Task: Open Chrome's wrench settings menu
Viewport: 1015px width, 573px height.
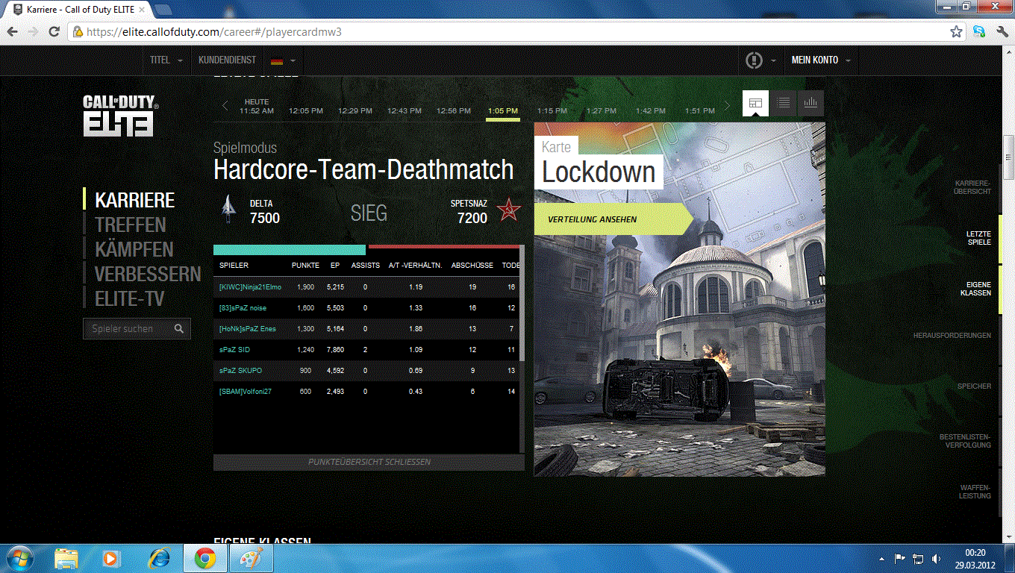Action: [x=999, y=32]
